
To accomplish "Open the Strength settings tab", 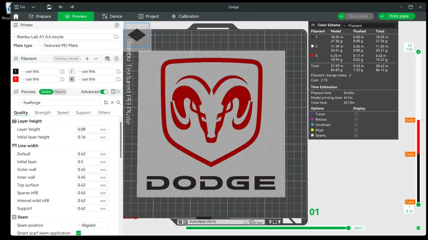I will [42, 112].
